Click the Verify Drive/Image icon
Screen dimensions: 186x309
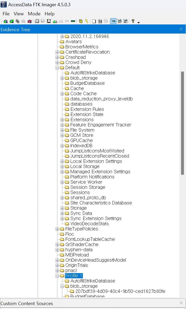(67, 21)
